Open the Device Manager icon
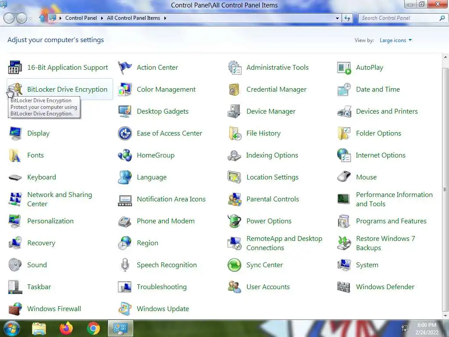Screen dimensions: 449x337 [x=235, y=111]
